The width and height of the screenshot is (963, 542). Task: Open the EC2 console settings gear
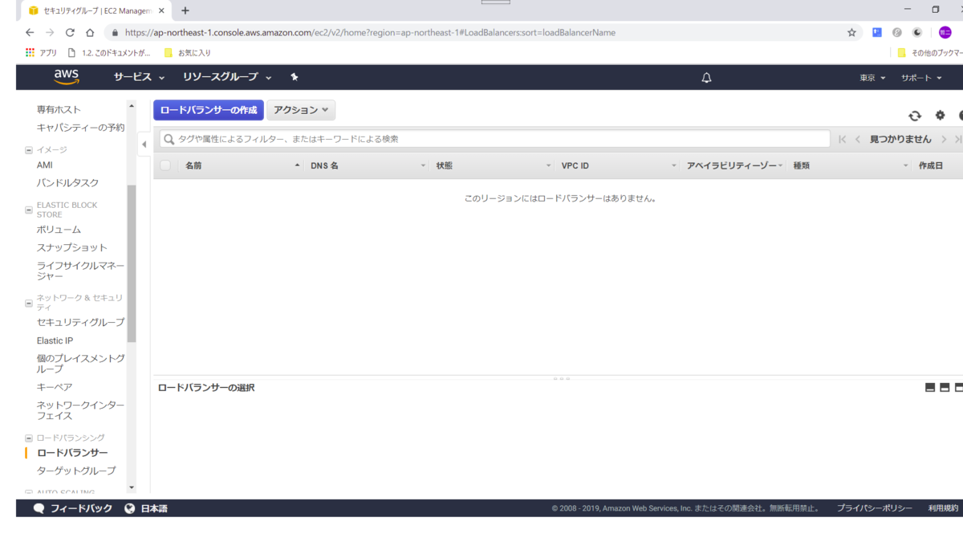(939, 115)
